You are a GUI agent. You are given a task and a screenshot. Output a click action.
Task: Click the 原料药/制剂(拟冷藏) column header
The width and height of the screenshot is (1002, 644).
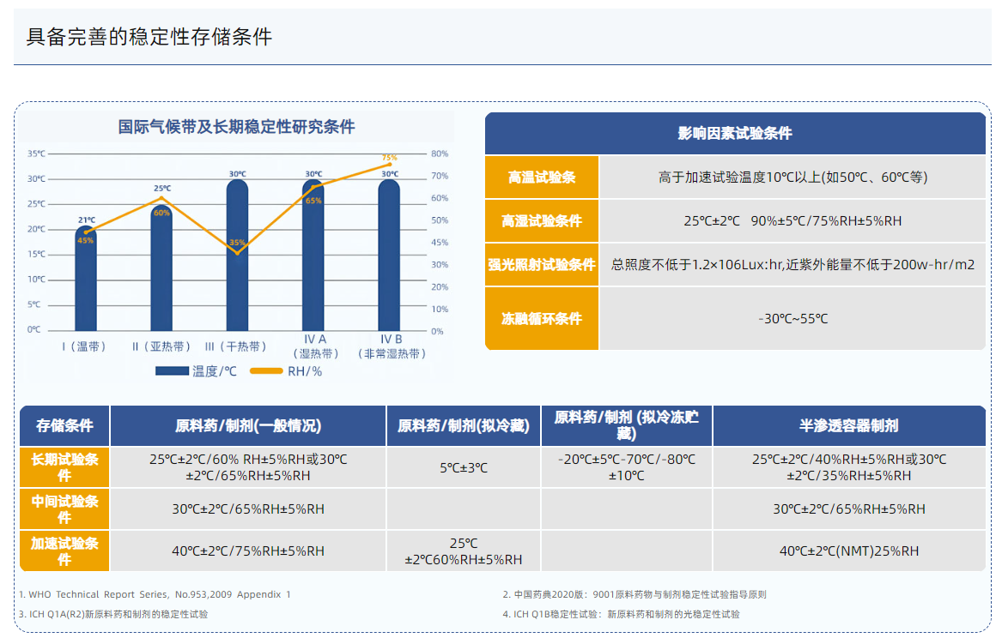(463, 425)
